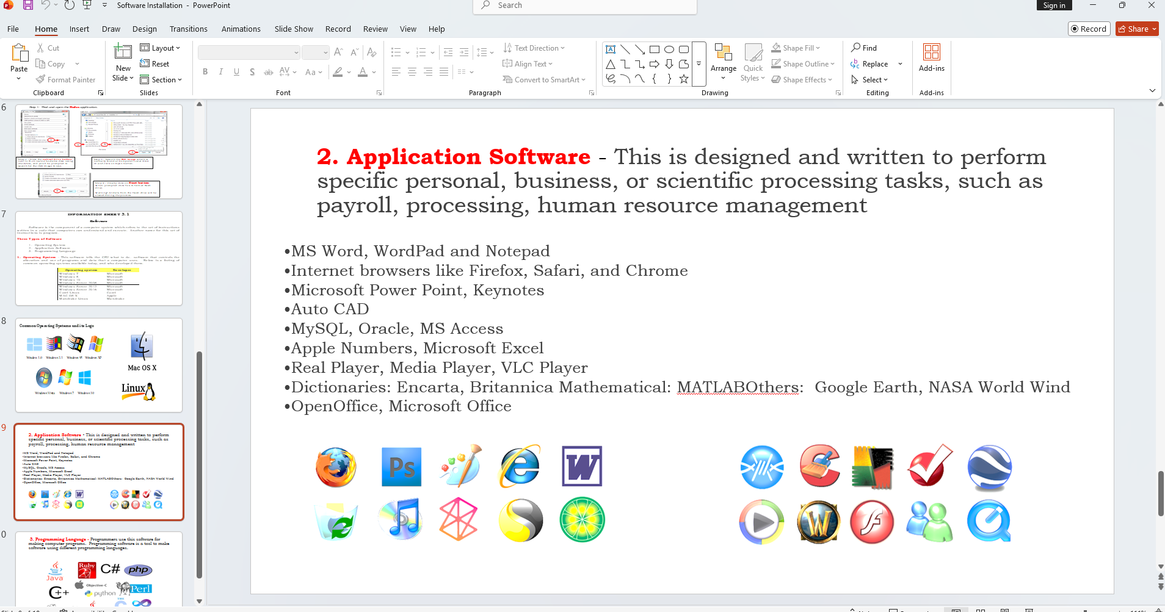The height and width of the screenshot is (612, 1165).
Task: Select slide 7 thumbnail Information Sheet
Action: pyautogui.click(x=99, y=258)
